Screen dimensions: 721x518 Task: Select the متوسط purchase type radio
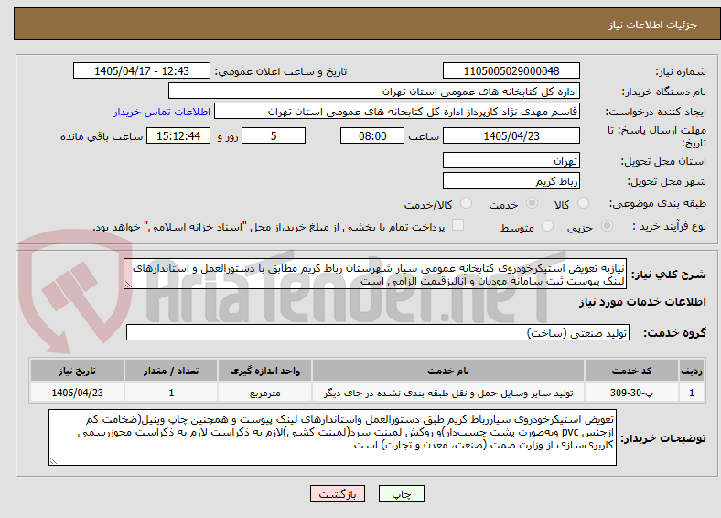pos(547,226)
